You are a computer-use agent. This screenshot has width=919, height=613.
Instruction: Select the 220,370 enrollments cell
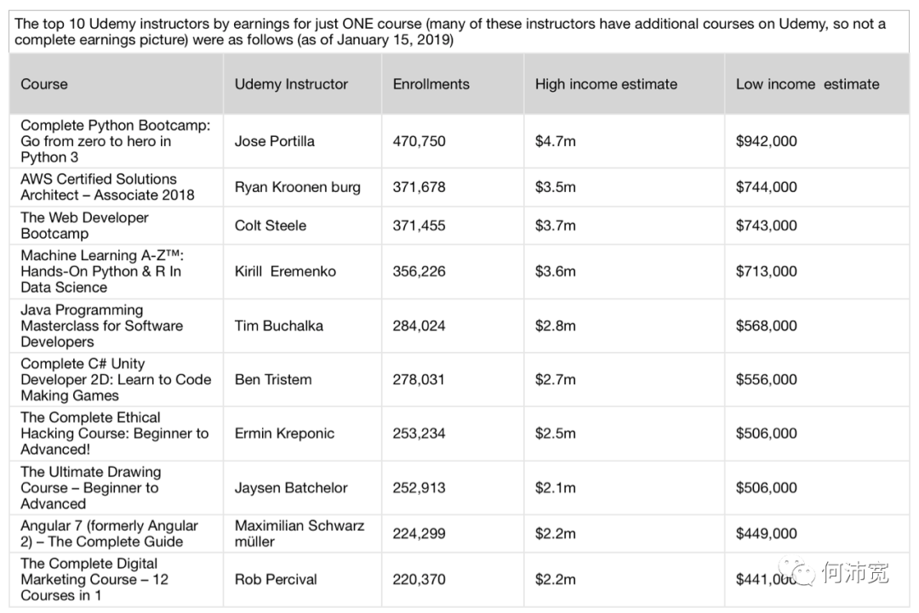coord(419,580)
